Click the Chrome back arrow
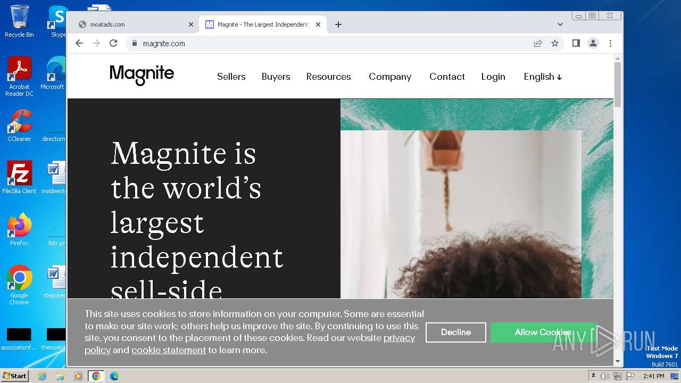 pos(79,43)
